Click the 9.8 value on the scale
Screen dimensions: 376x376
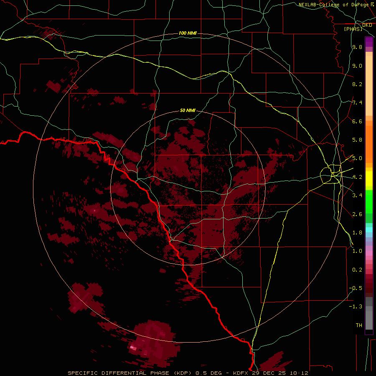357,47
